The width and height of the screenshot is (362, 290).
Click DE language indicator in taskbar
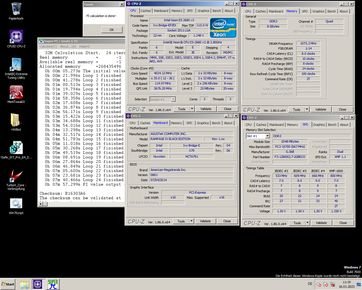pos(310,284)
